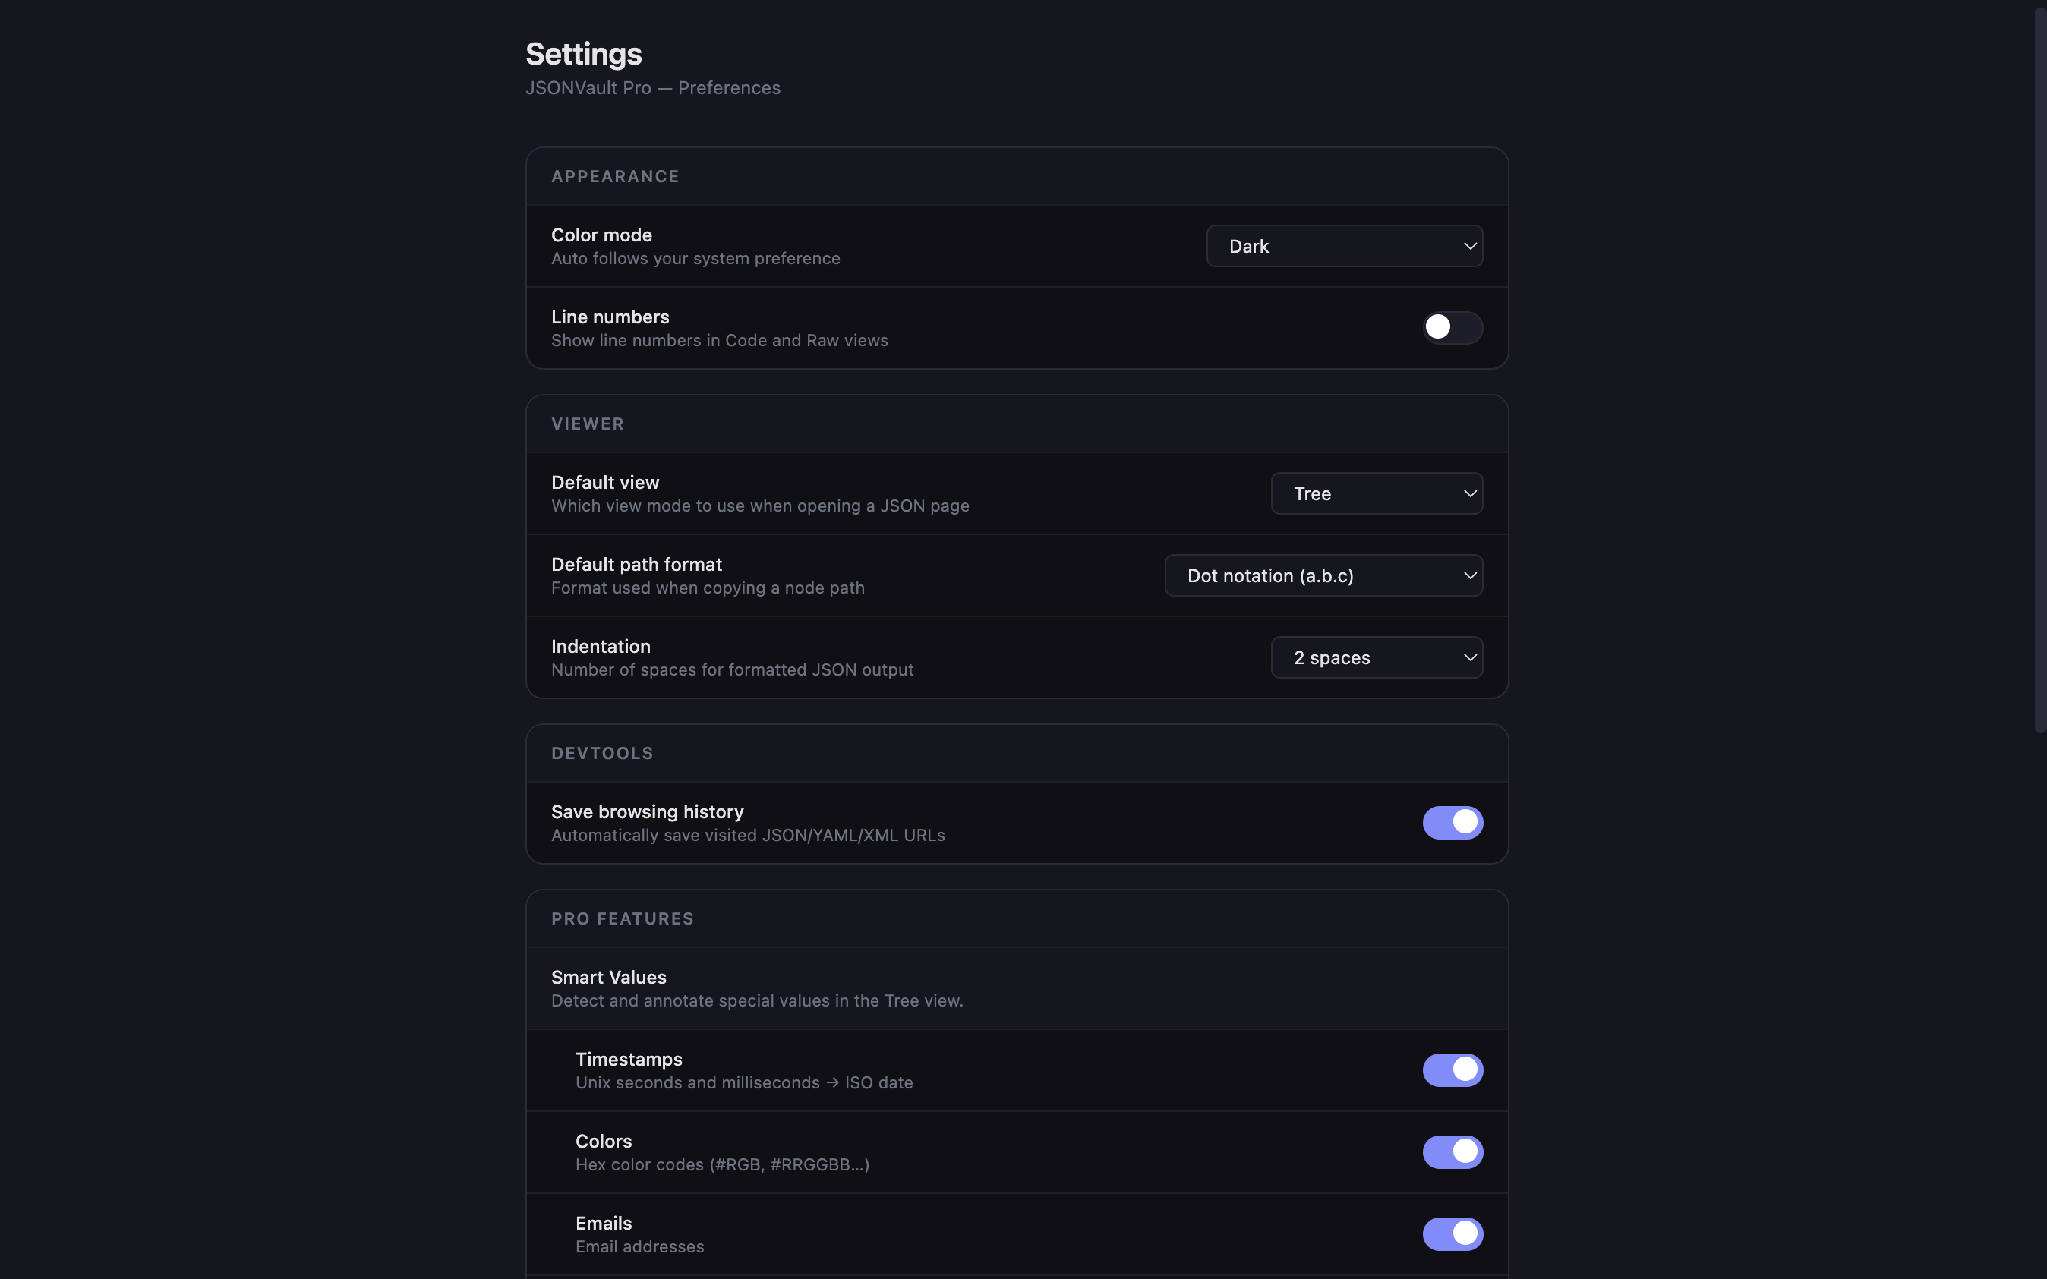Select the APPEARANCE section header

pos(615,177)
